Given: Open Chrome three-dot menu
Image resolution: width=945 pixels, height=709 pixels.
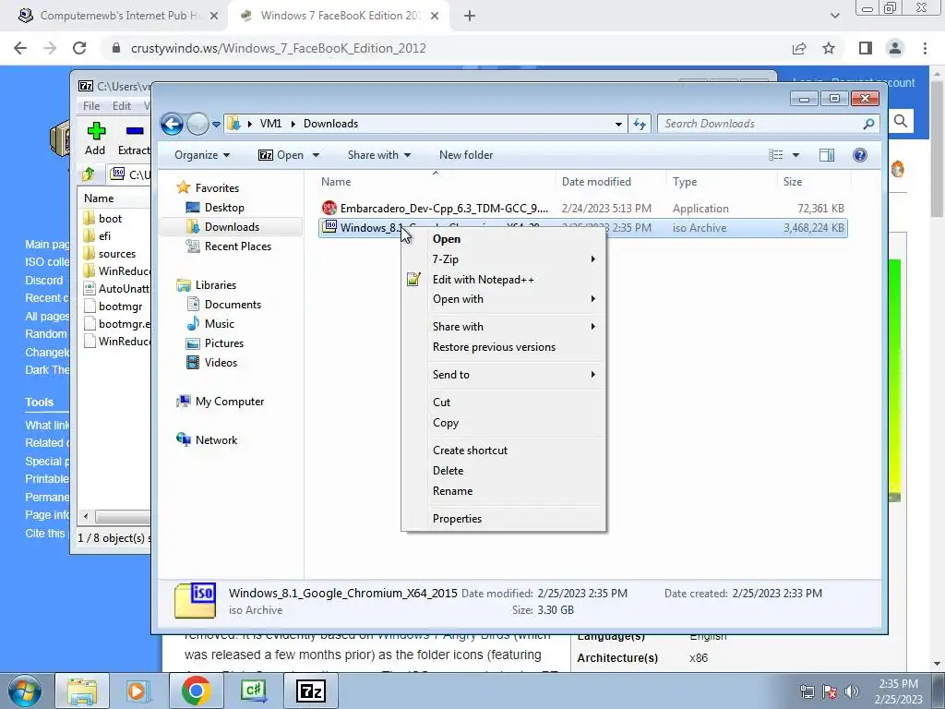Looking at the screenshot, I should point(925,48).
